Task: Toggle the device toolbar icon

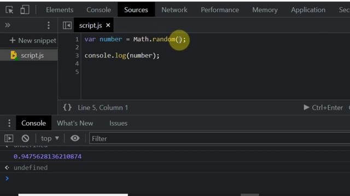Action: [25, 10]
